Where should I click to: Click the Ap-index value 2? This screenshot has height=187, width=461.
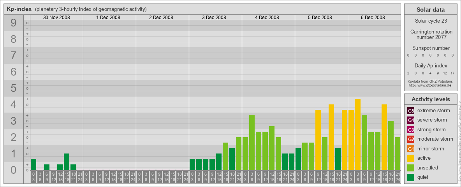408,73
